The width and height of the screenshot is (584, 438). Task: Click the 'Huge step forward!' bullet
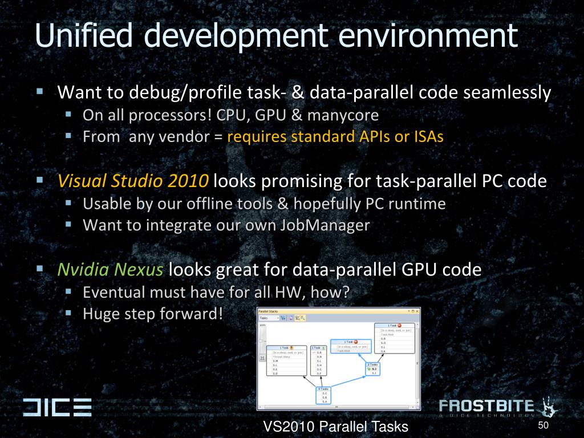pyautogui.click(x=153, y=314)
